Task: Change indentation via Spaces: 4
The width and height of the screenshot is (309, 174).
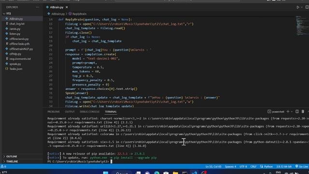Action: coord(230,167)
